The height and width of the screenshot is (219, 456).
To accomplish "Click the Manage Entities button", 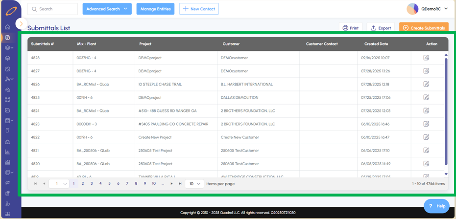I will (156, 9).
